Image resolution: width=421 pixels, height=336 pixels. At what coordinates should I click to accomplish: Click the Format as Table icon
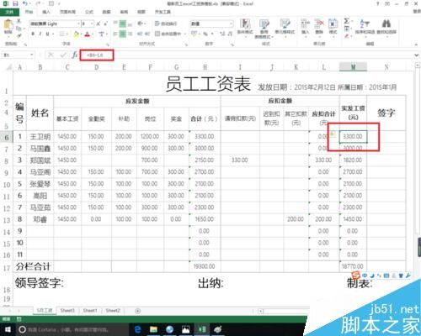click(x=264, y=24)
